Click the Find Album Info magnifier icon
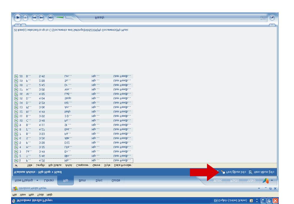The height and width of the screenshot is (204, 294). tap(223, 172)
